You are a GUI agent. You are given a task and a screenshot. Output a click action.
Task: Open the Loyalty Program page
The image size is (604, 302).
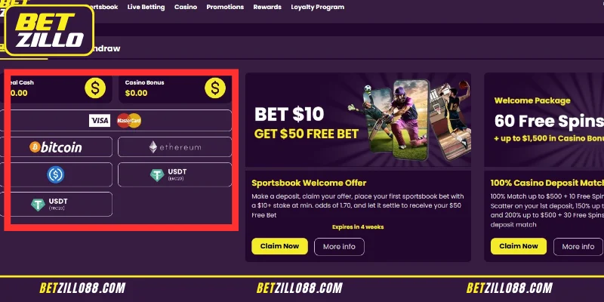(317, 7)
